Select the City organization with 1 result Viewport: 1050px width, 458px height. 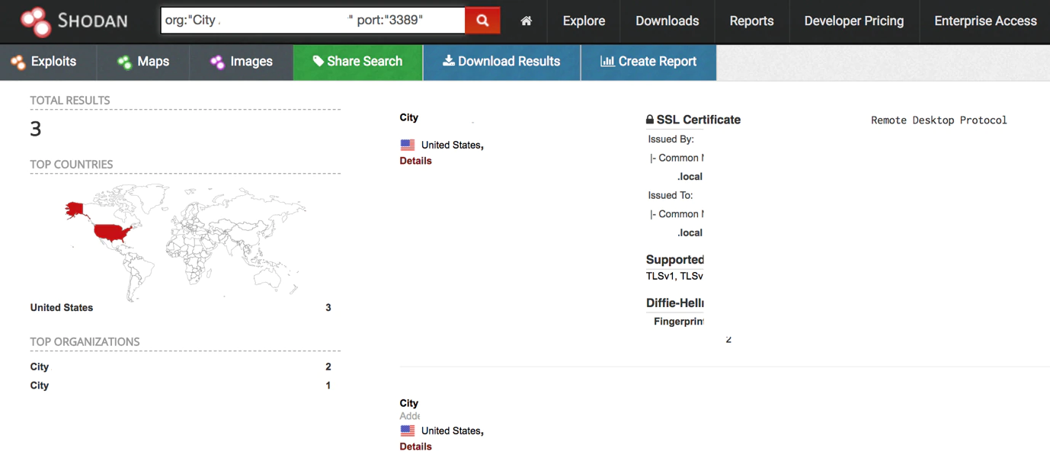40,386
